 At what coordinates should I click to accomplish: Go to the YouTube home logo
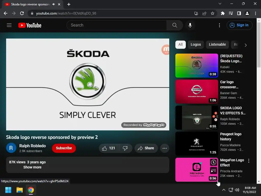pyautogui.click(x=30, y=25)
